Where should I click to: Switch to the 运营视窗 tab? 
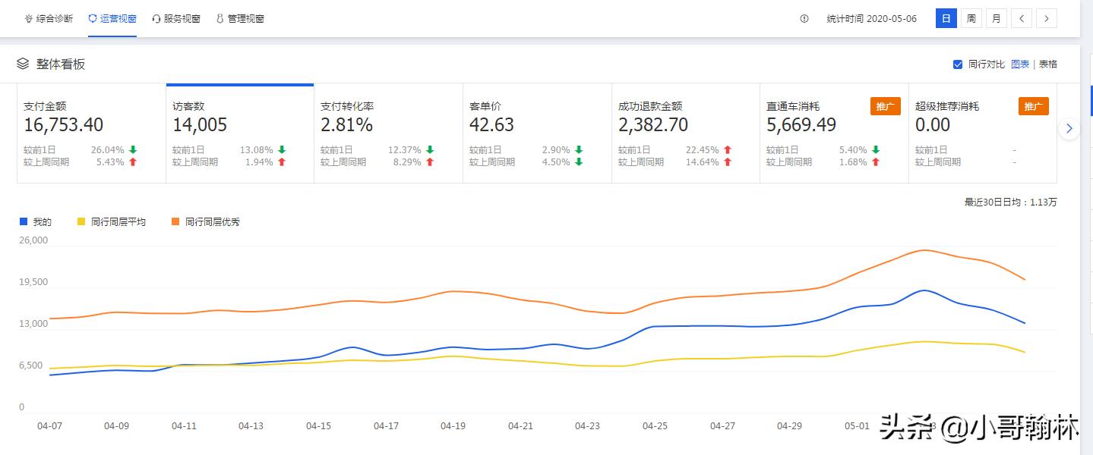click(x=112, y=18)
